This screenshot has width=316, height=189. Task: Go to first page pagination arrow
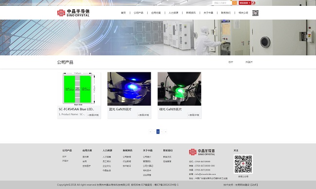[x=150, y=132]
